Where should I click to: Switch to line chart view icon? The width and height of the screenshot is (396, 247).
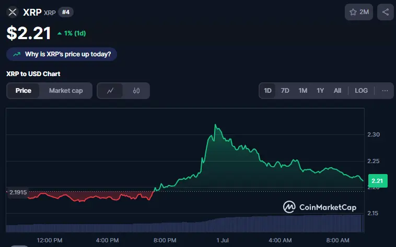click(110, 91)
